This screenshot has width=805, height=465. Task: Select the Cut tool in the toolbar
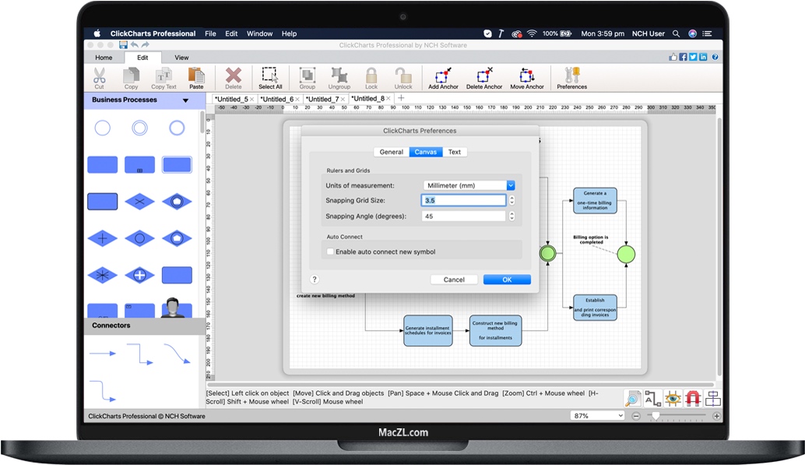99,77
